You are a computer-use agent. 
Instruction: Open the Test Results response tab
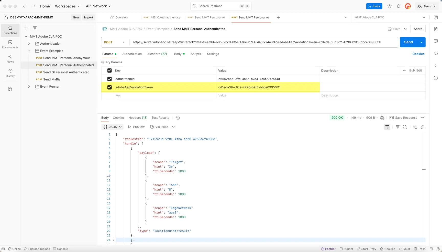[x=160, y=118]
